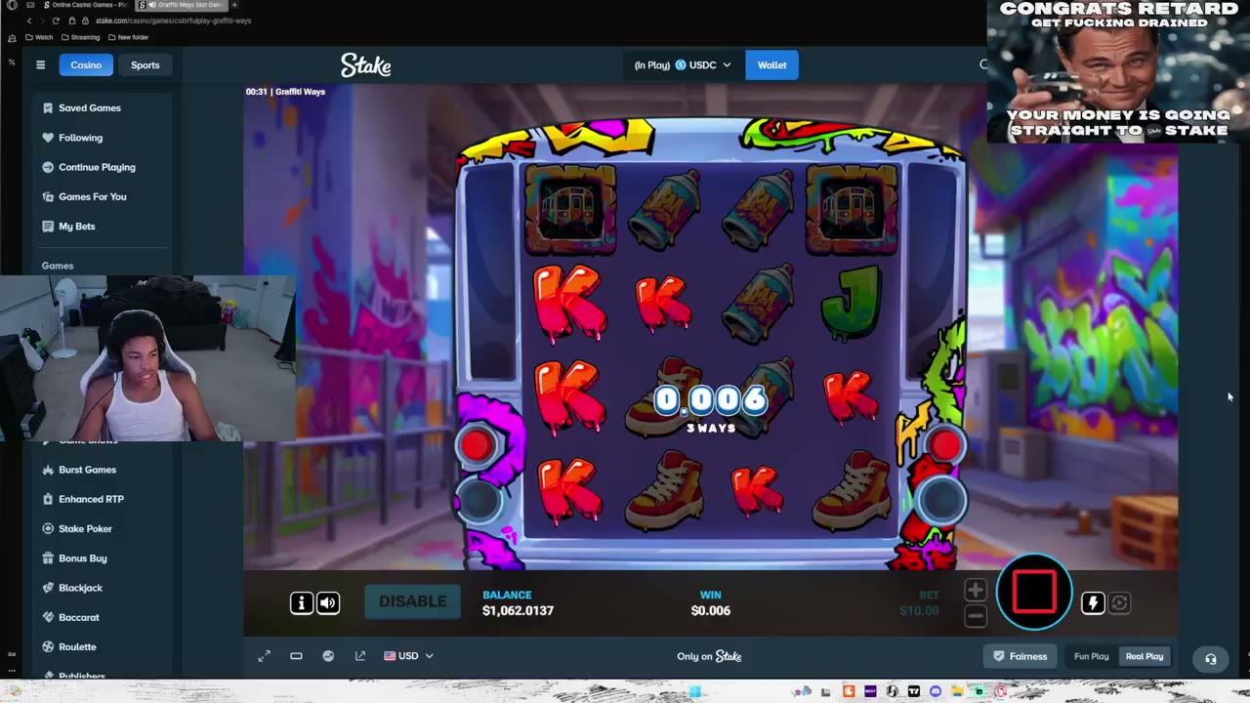Go back in browser history

(x=29, y=21)
